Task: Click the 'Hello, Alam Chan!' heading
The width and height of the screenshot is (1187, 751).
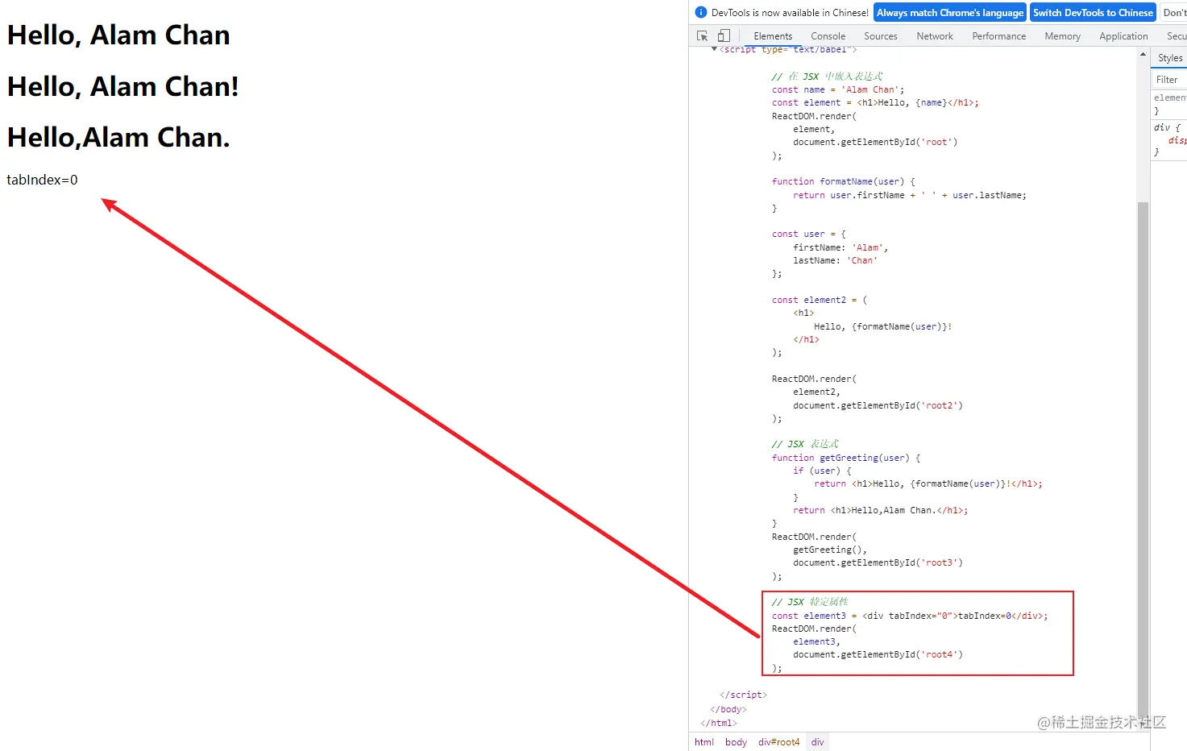Action: point(123,86)
